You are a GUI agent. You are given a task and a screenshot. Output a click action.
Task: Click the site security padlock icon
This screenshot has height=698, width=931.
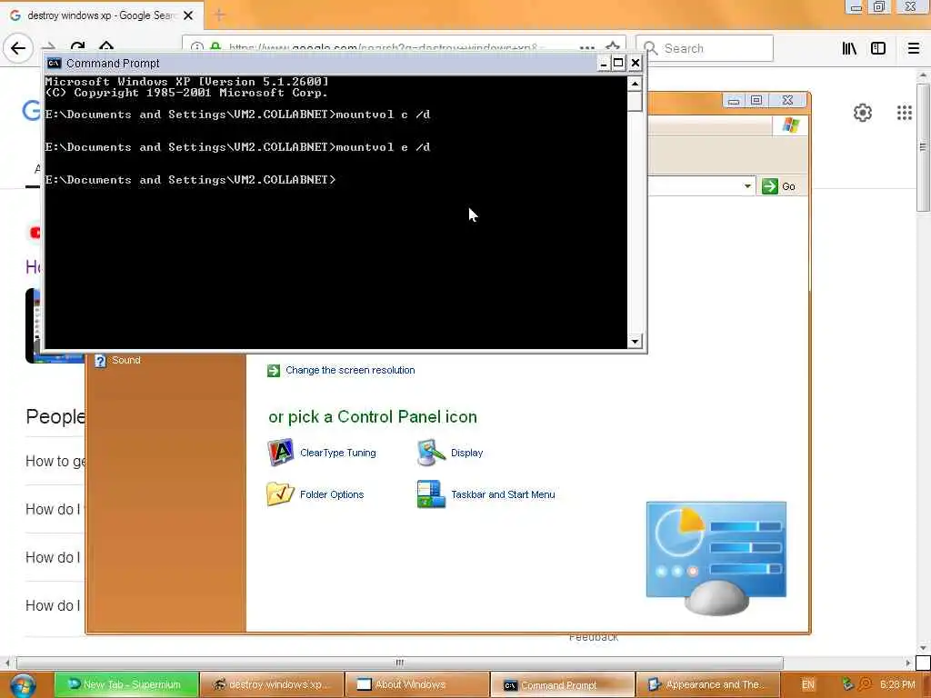215,46
